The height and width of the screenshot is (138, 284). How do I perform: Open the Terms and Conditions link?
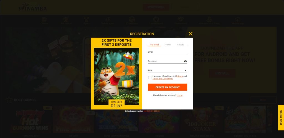[163, 79]
